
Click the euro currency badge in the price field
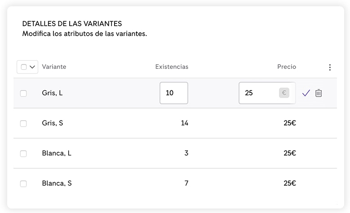[284, 93]
